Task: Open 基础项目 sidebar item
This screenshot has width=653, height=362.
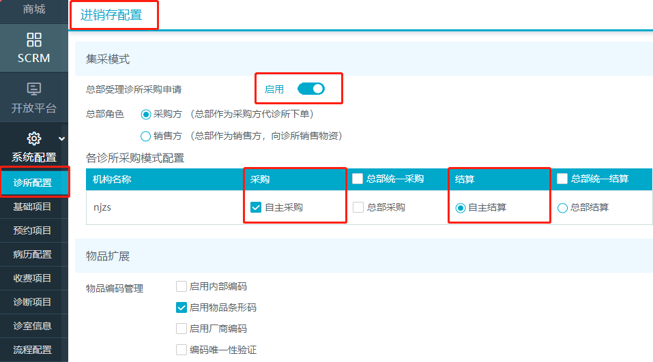Action: click(33, 207)
